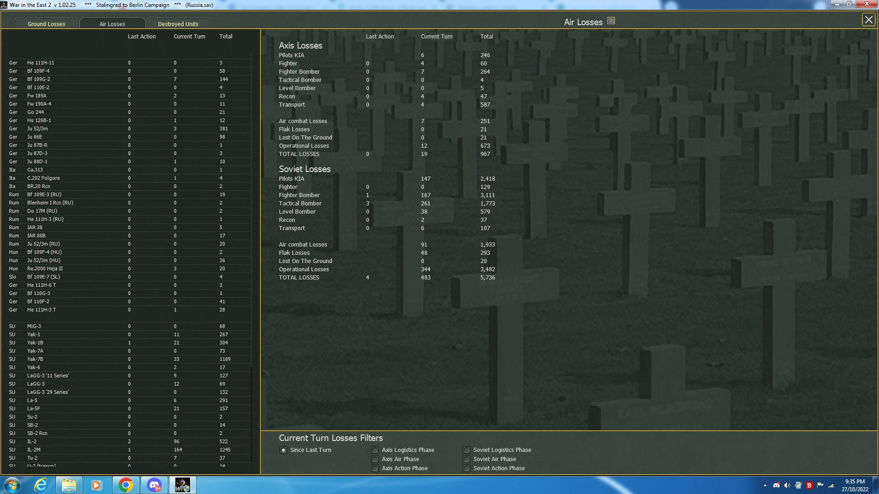Click the Yak-7B aircraft row
Image resolution: width=879 pixels, height=494 pixels.
coord(35,359)
